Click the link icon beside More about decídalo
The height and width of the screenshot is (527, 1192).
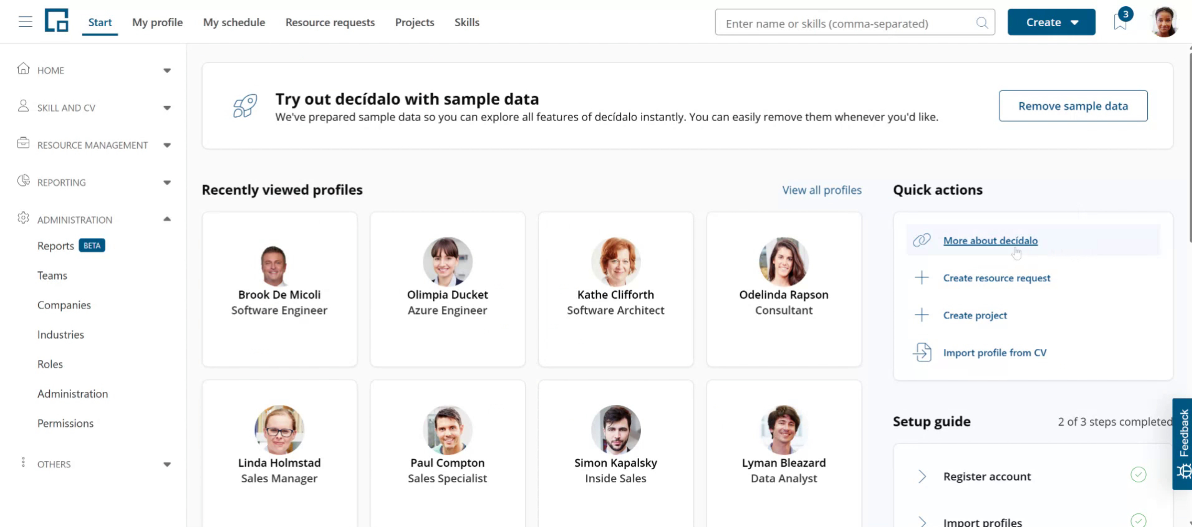coord(922,240)
